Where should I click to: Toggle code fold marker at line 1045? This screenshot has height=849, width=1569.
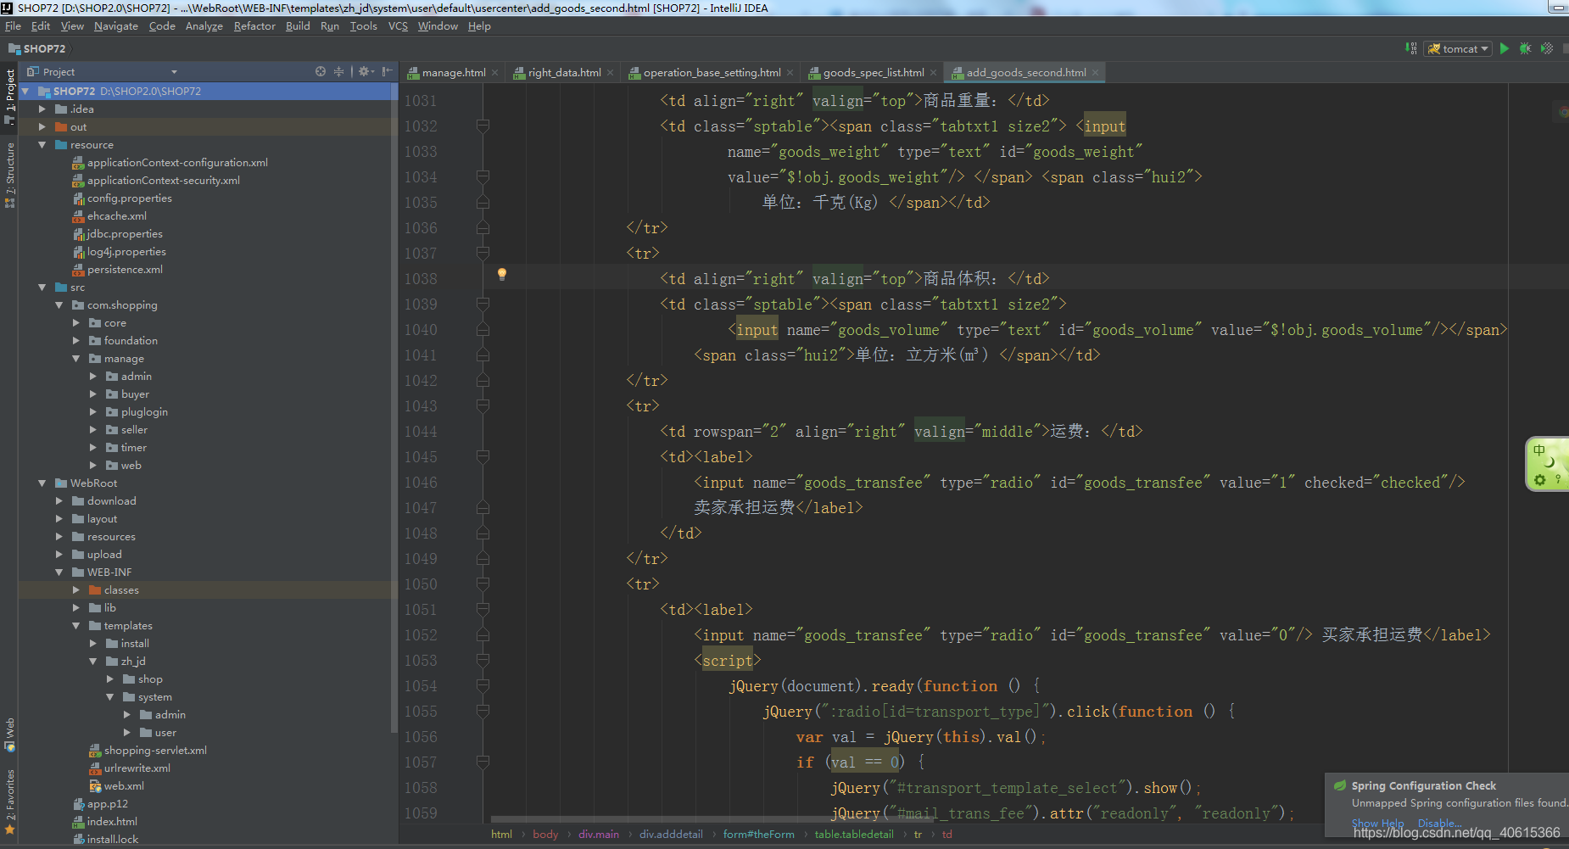[x=483, y=457]
